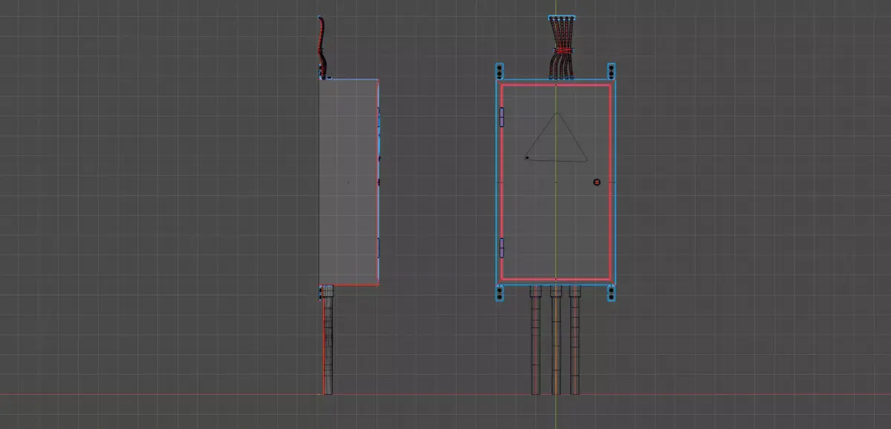Select the bottom-right mounting bracket of front box
This screenshot has height=429, width=891.
pyautogui.click(x=612, y=293)
